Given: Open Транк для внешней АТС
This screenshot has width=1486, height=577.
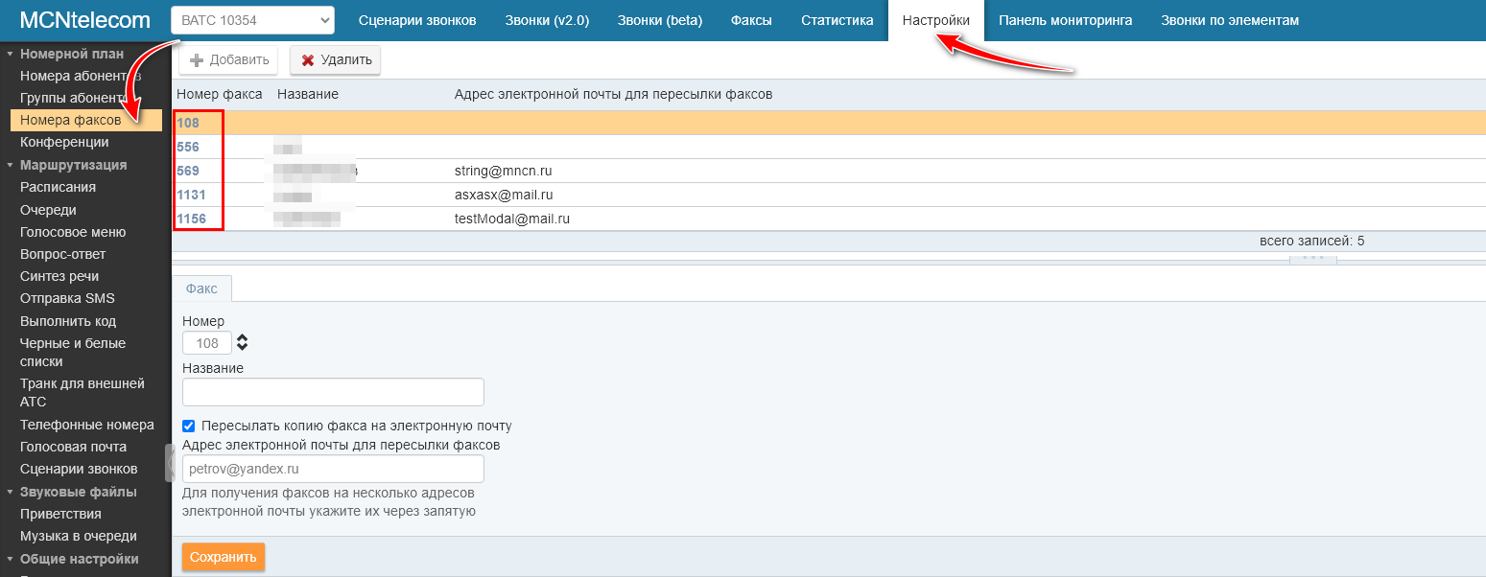Looking at the screenshot, I should pos(82,392).
